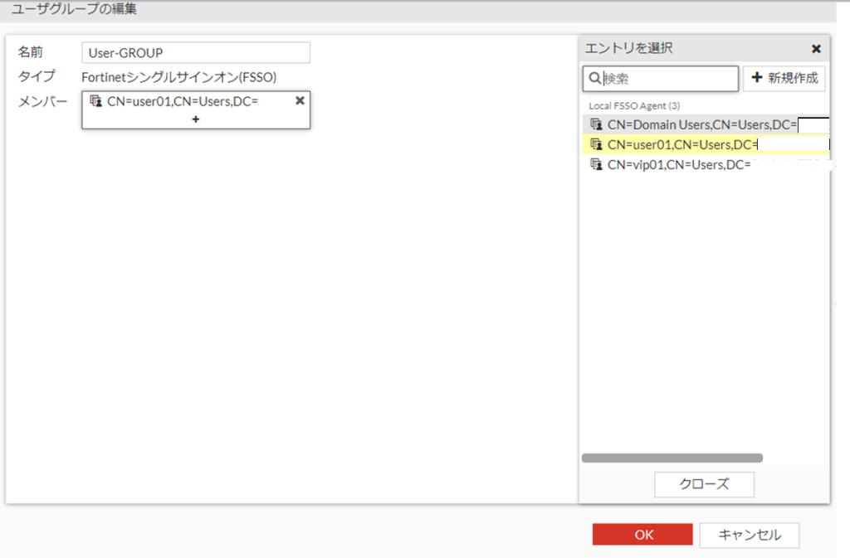The height and width of the screenshot is (558, 850).
Task: Click the 新規作成 button
Action: point(784,79)
